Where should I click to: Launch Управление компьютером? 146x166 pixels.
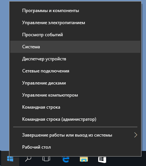pyautogui.click(x=75, y=95)
